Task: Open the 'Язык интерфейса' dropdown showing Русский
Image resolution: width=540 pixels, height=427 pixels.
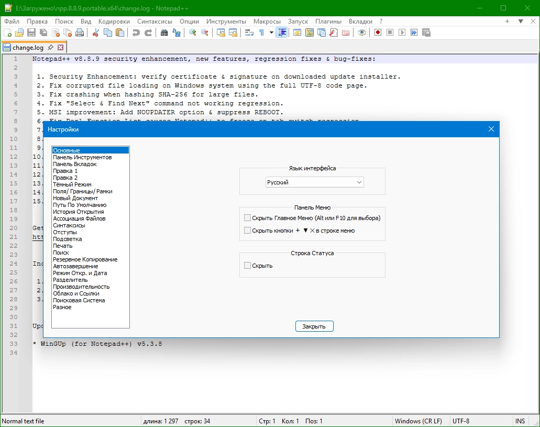Action: click(x=314, y=182)
